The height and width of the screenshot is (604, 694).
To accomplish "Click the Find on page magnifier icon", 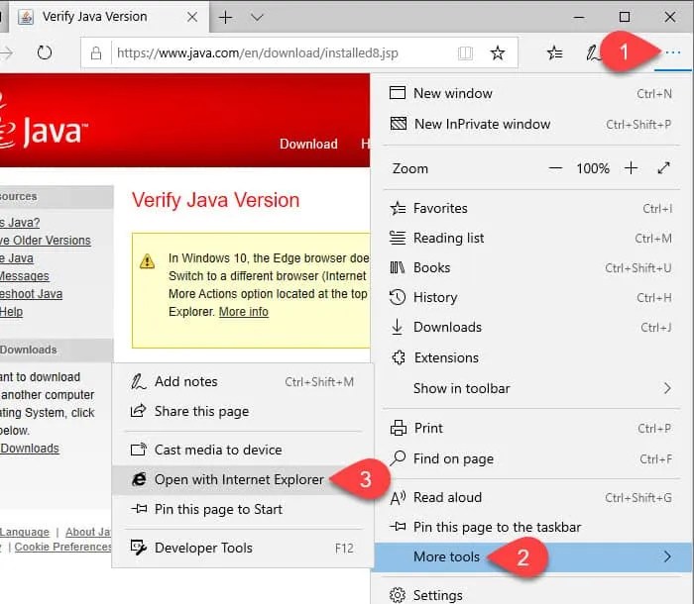I will [398, 458].
